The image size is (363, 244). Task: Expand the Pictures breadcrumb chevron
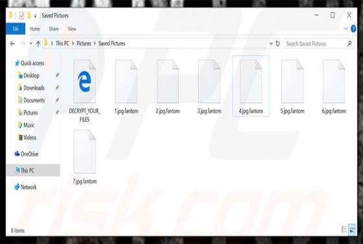click(x=95, y=43)
